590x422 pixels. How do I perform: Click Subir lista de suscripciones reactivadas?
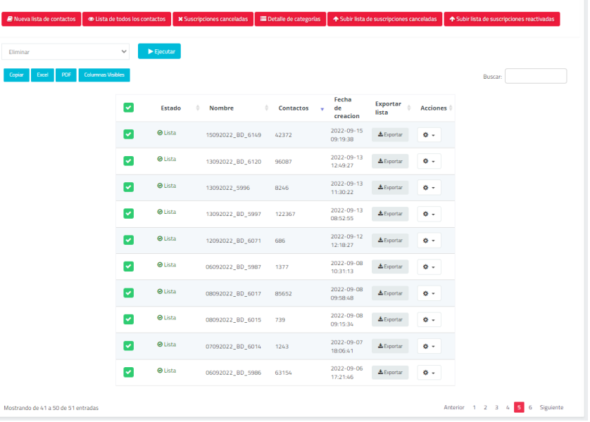tap(502, 19)
